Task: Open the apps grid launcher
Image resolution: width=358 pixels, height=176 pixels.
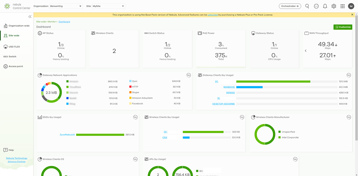Action: click(343, 6)
